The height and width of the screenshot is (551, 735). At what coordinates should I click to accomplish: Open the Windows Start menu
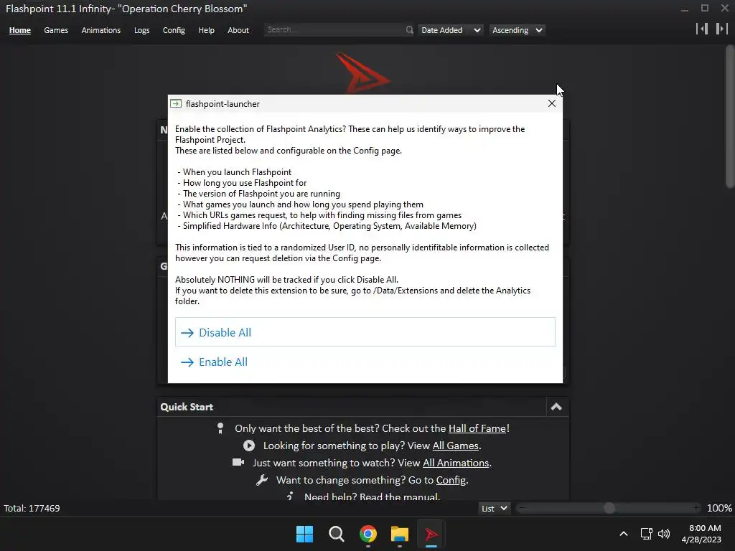304,534
